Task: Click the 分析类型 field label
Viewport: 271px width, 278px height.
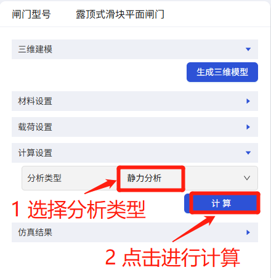Action: [44, 178]
